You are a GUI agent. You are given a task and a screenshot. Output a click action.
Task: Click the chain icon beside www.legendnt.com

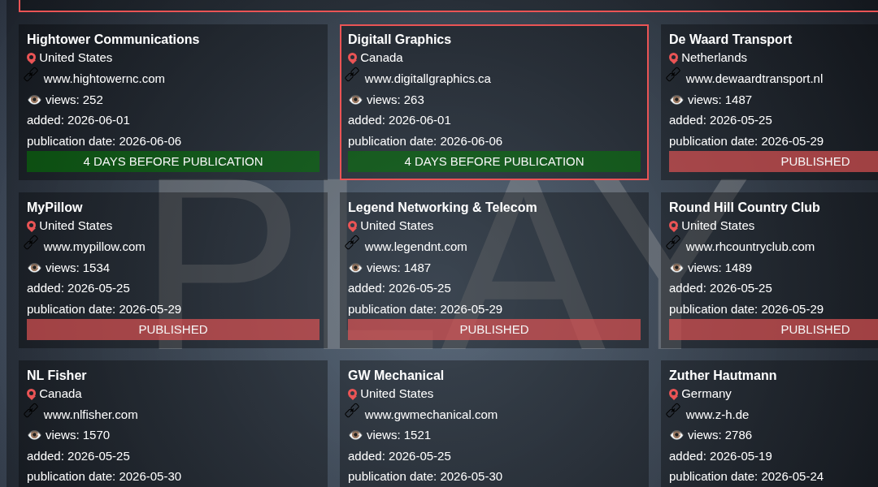click(x=352, y=243)
